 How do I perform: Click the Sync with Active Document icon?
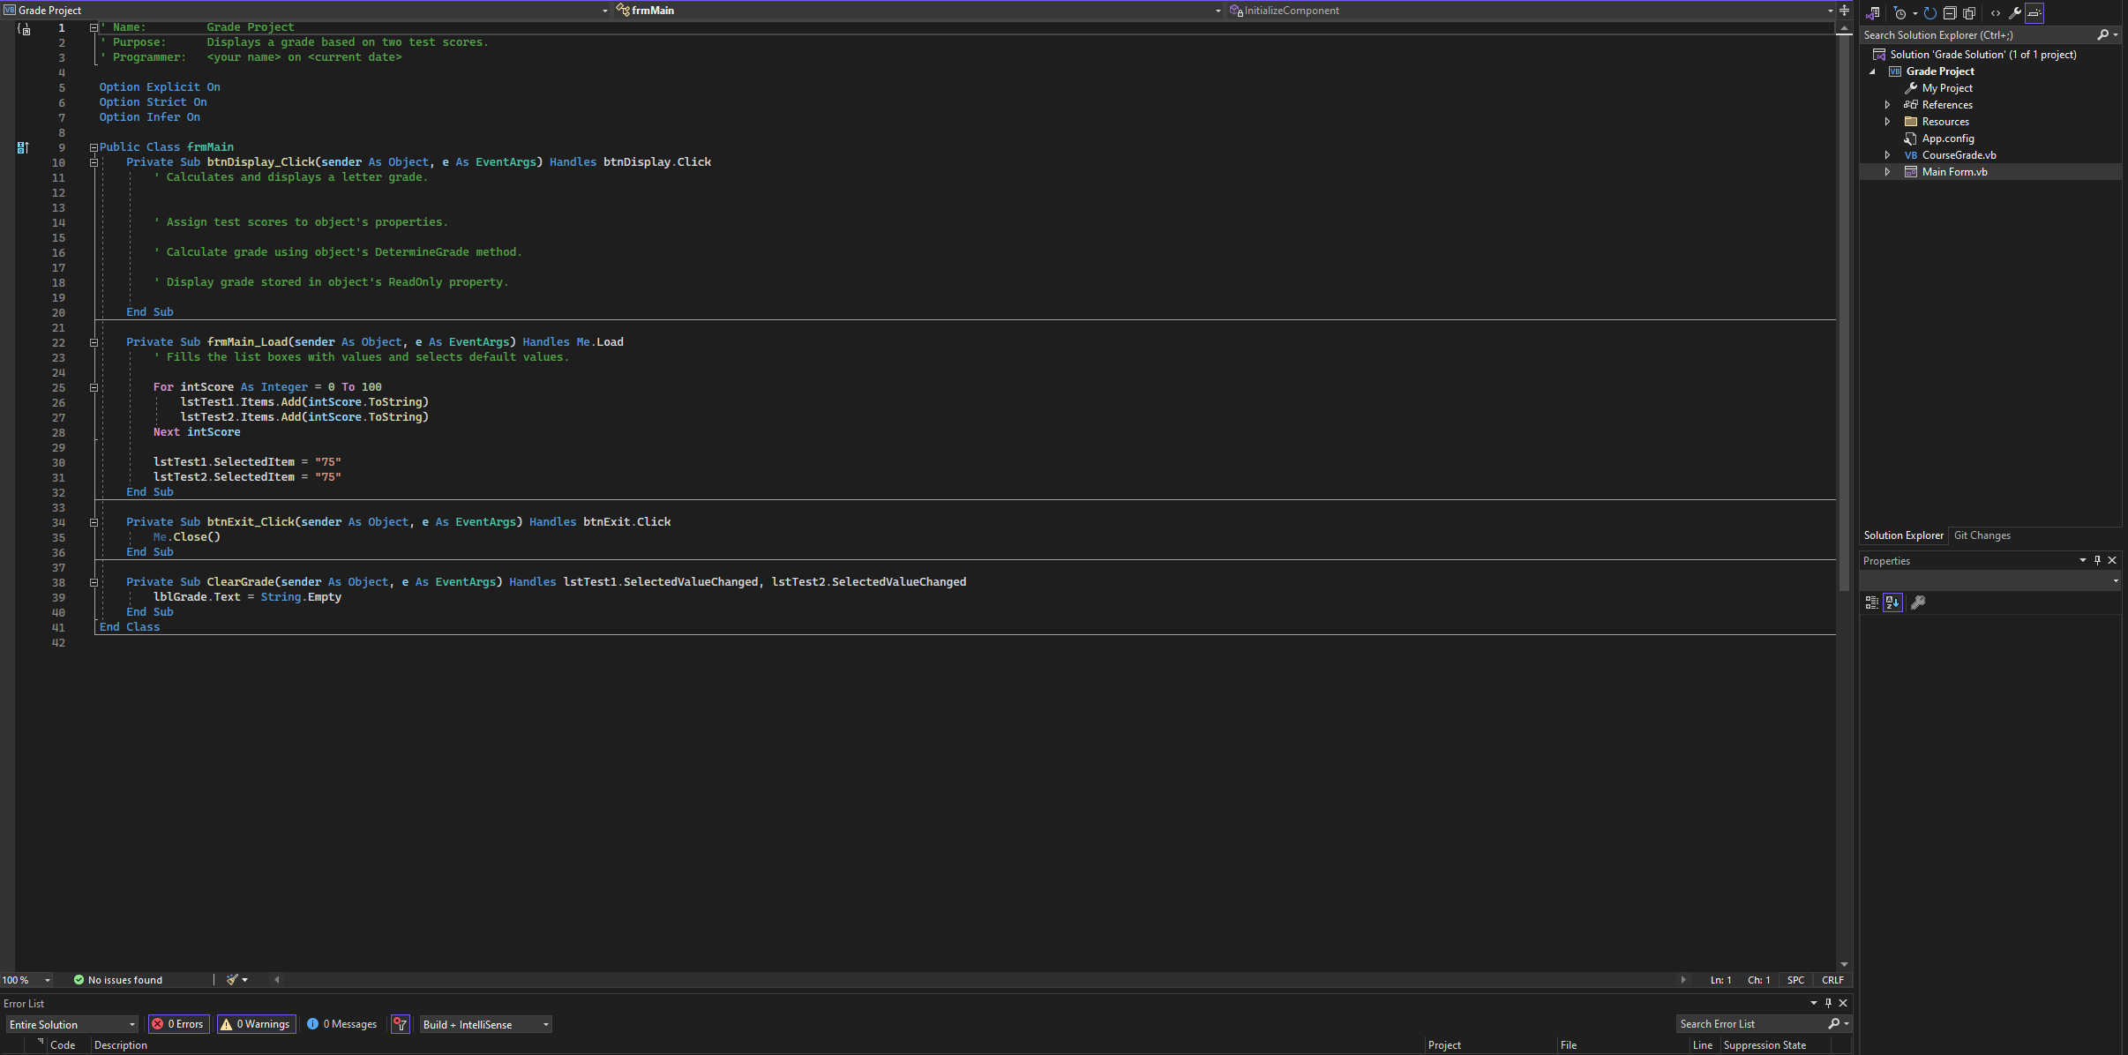pyautogui.click(x=1873, y=12)
